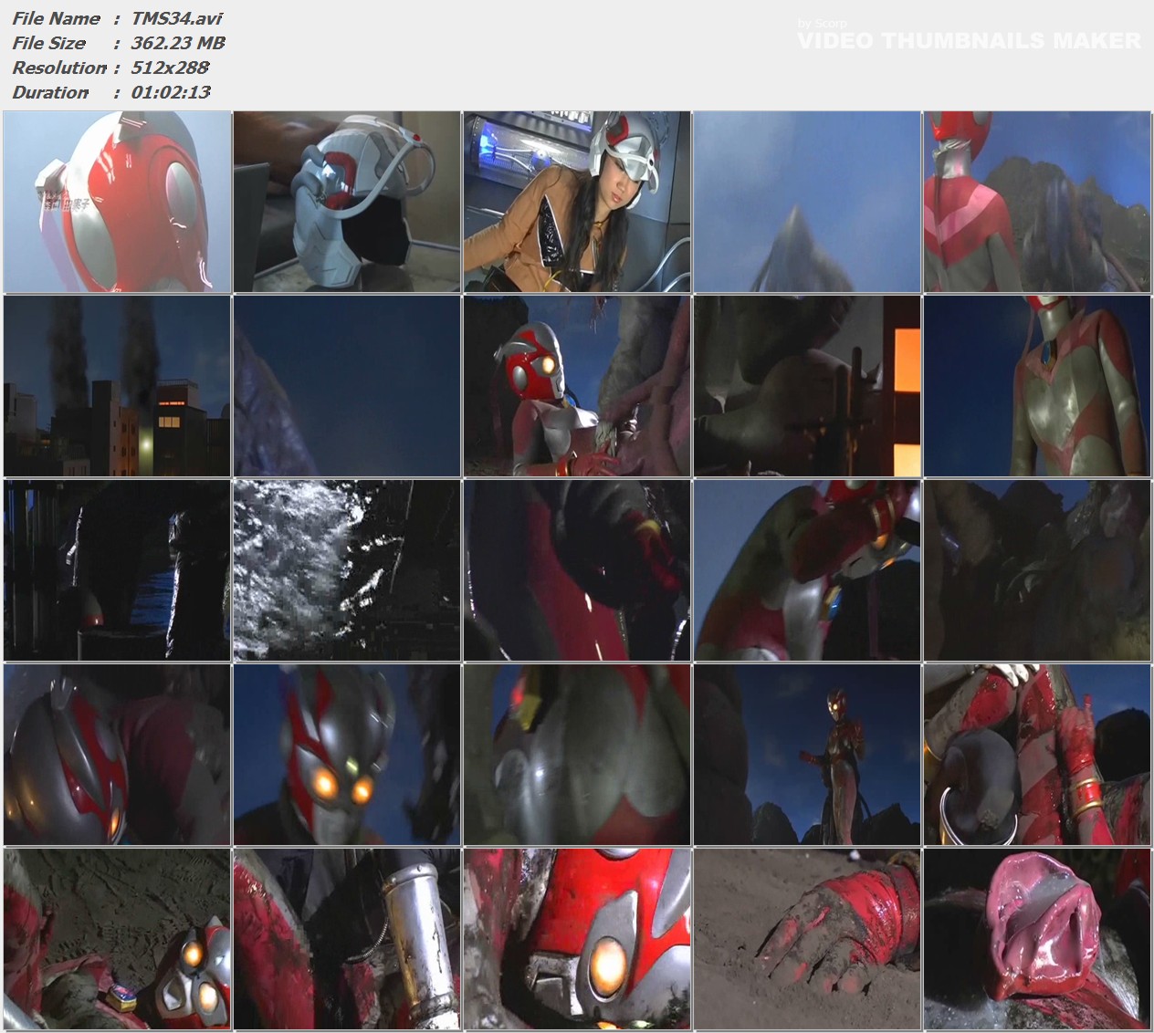Screen dimensions: 1154x1033
Task: Select the dark rocky monster hide thumbnail
Action: [1037, 570]
